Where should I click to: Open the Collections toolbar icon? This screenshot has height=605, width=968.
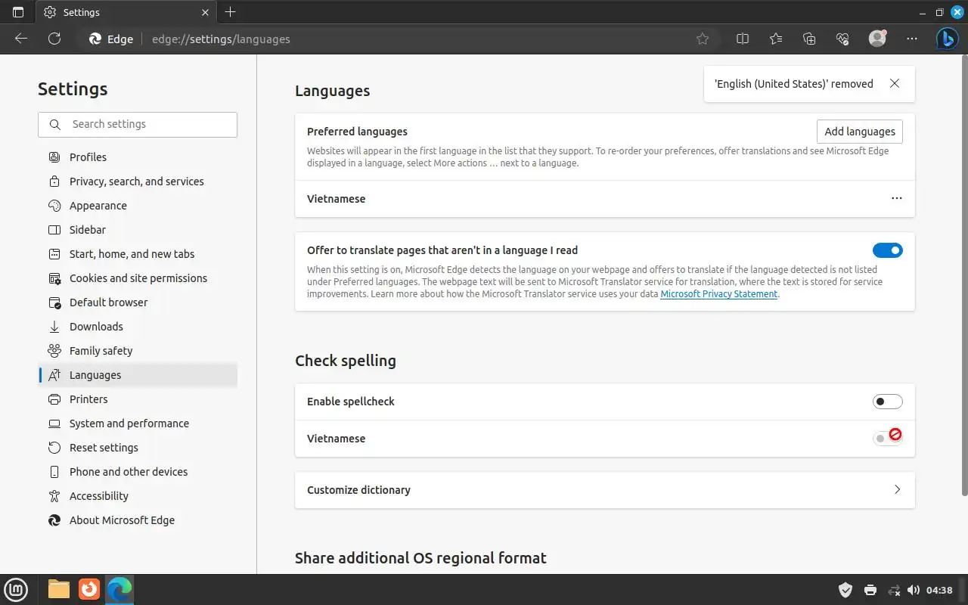[809, 39]
